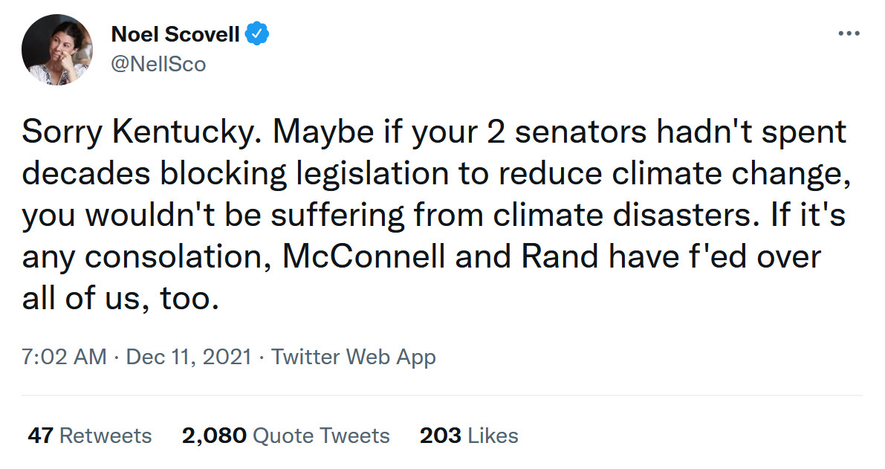Open the @NellSco handle link
Image resolution: width=885 pixels, height=469 pixels.
(158, 65)
